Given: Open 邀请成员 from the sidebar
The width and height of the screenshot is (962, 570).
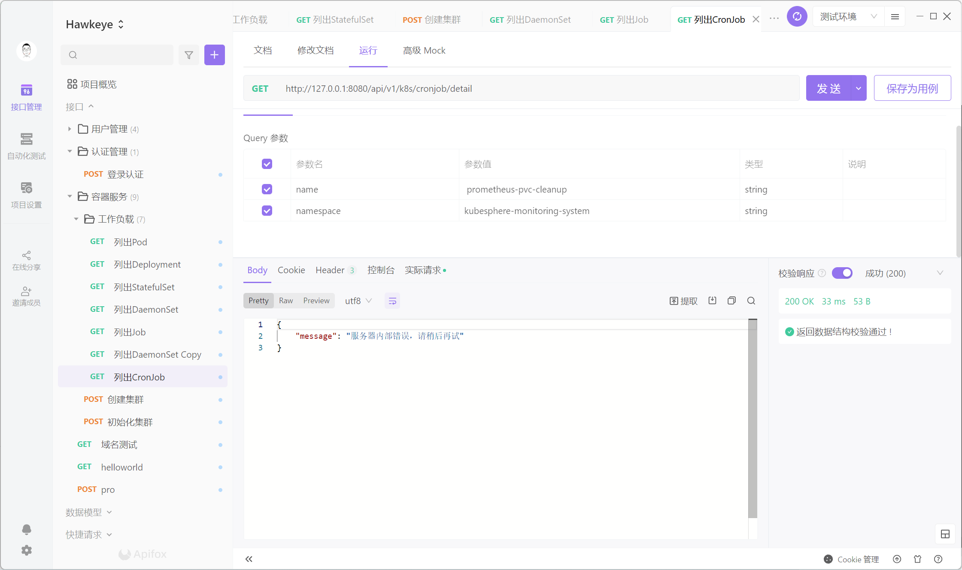Looking at the screenshot, I should (26, 296).
